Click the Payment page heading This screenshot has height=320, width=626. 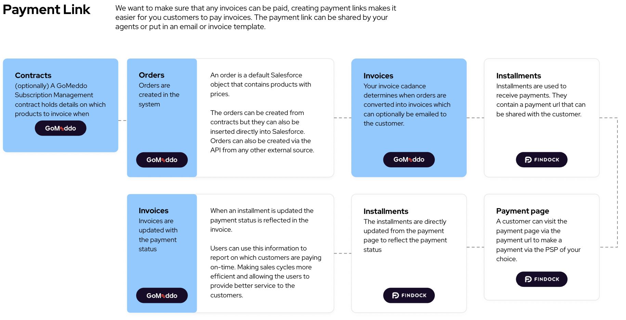pyautogui.click(x=522, y=211)
